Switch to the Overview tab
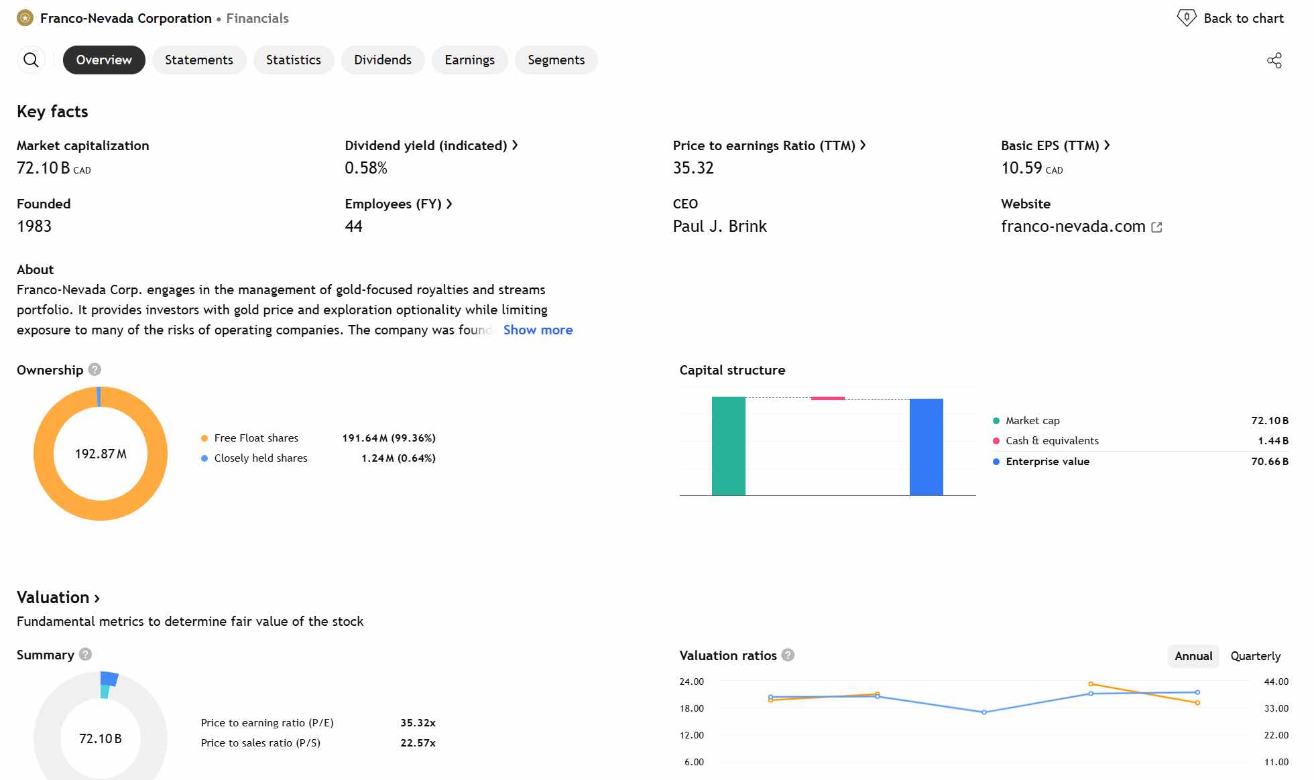 pyautogui.click(x=104, y=60)
